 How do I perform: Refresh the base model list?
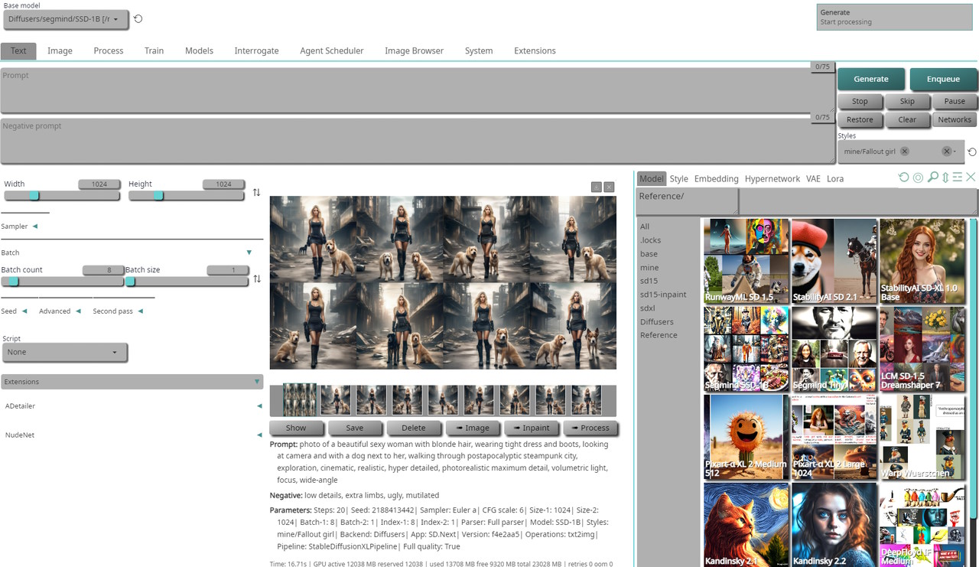tap(138, 19)
